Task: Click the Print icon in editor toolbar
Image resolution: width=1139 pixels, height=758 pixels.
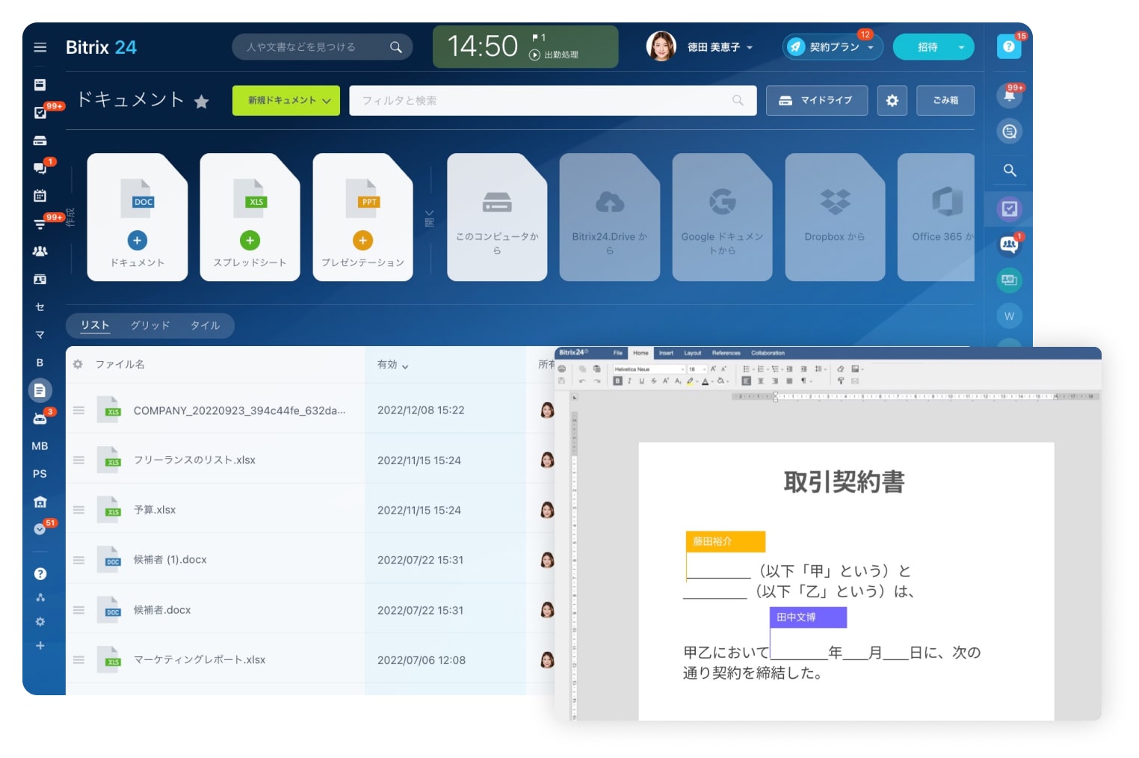Action: click(561, 369)
